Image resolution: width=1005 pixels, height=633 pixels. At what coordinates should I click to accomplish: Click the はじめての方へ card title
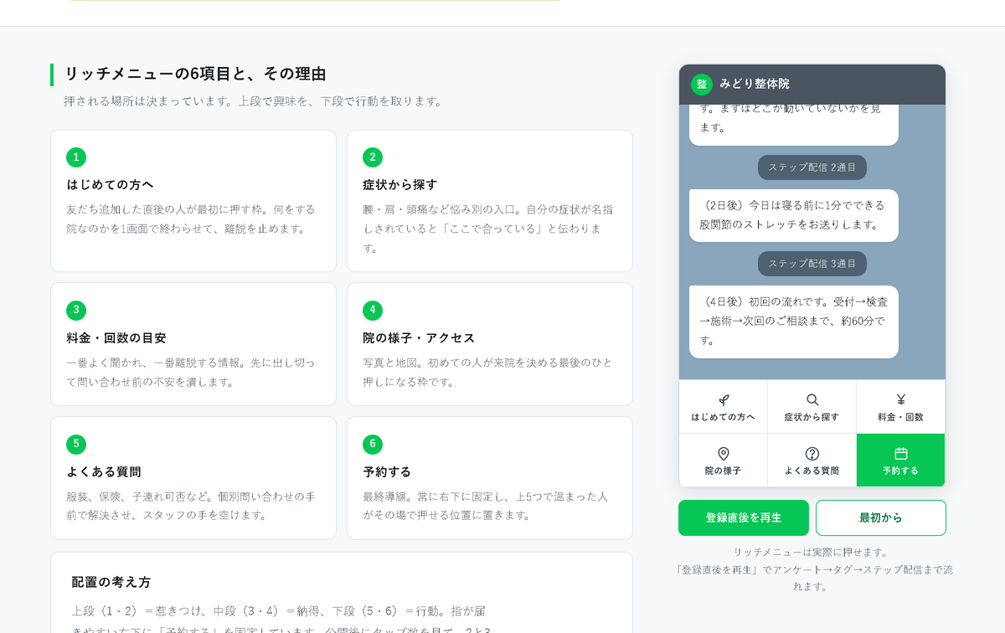(110, 184)
